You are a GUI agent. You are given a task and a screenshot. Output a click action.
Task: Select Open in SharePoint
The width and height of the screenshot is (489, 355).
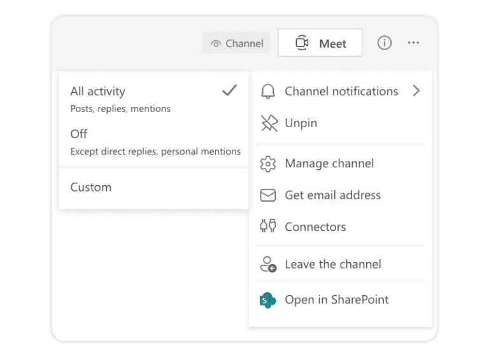(340, 300)
